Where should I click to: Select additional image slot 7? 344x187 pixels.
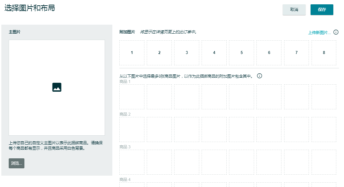tap(297, 53)
